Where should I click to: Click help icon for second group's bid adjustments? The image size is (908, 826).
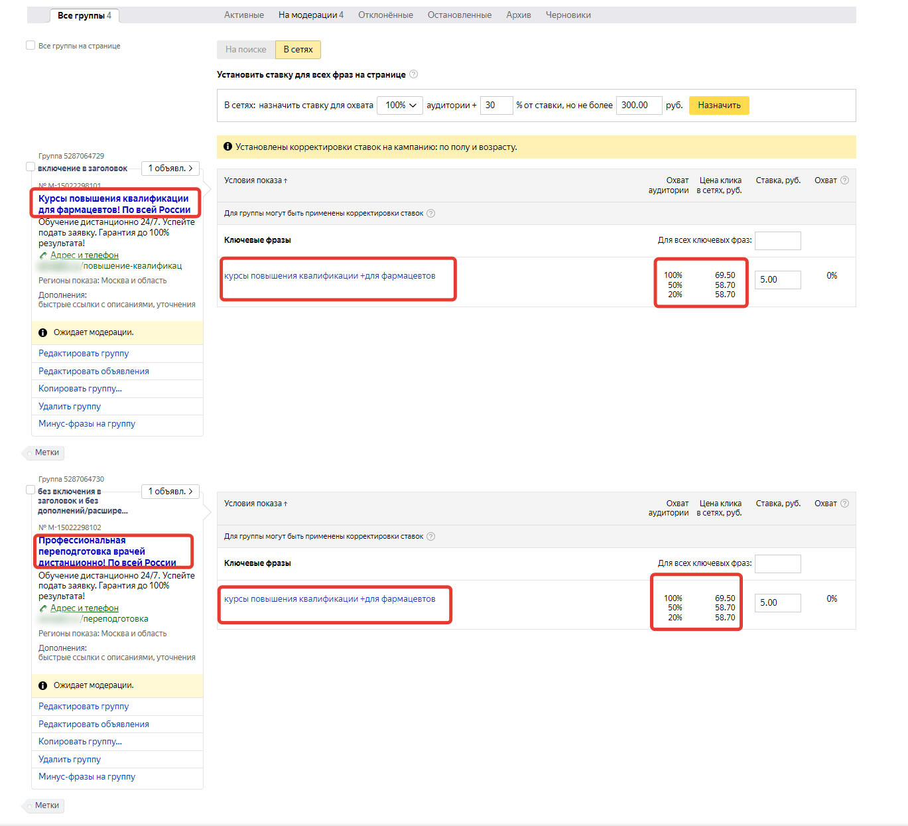point(430,537)
